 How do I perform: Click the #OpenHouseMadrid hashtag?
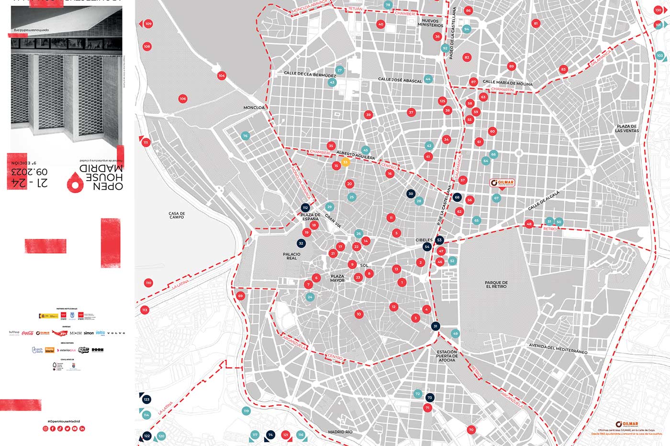(x=64, y=422)
